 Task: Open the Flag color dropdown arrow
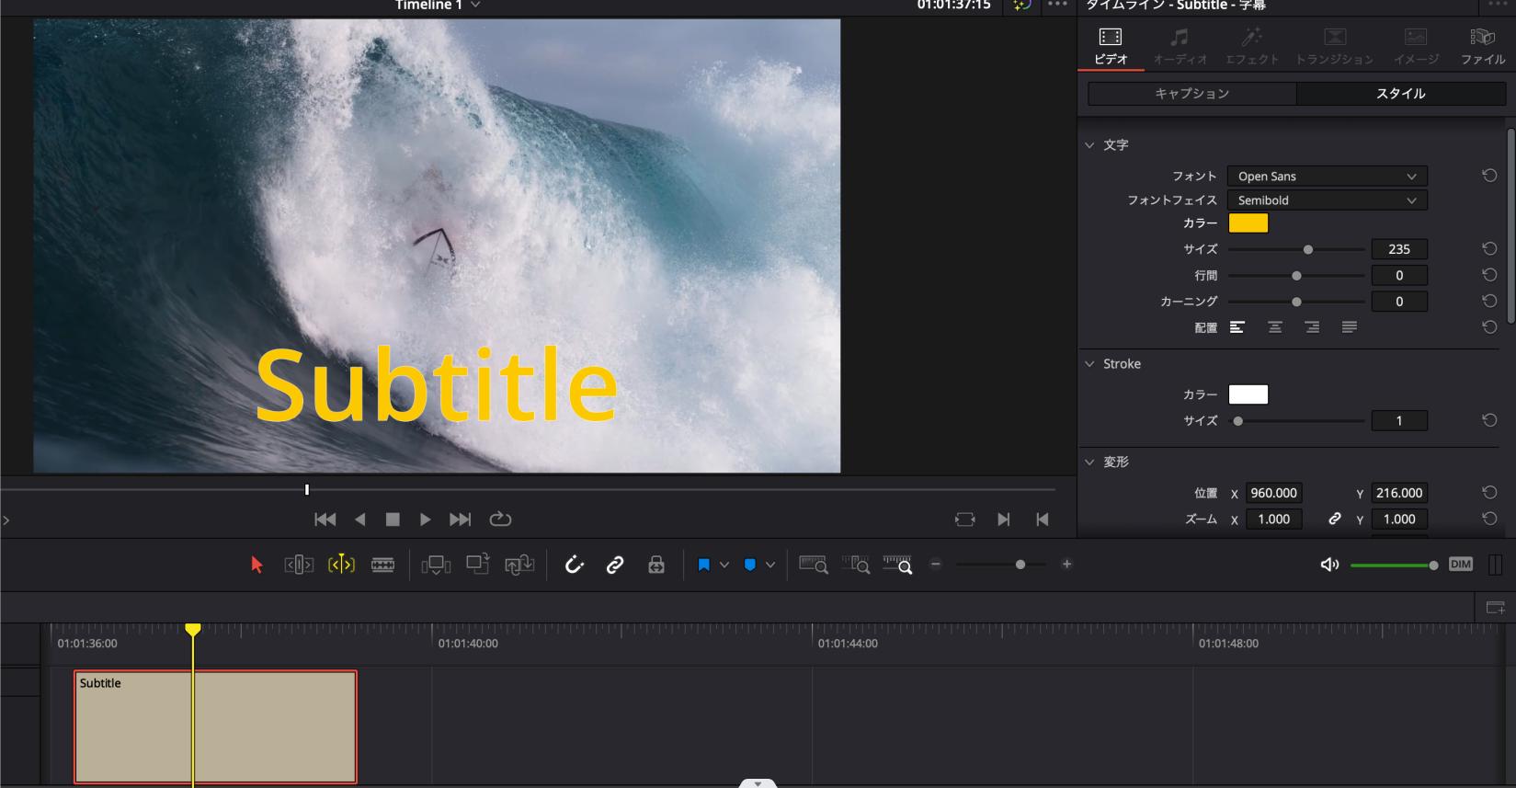tap(724, 565)
